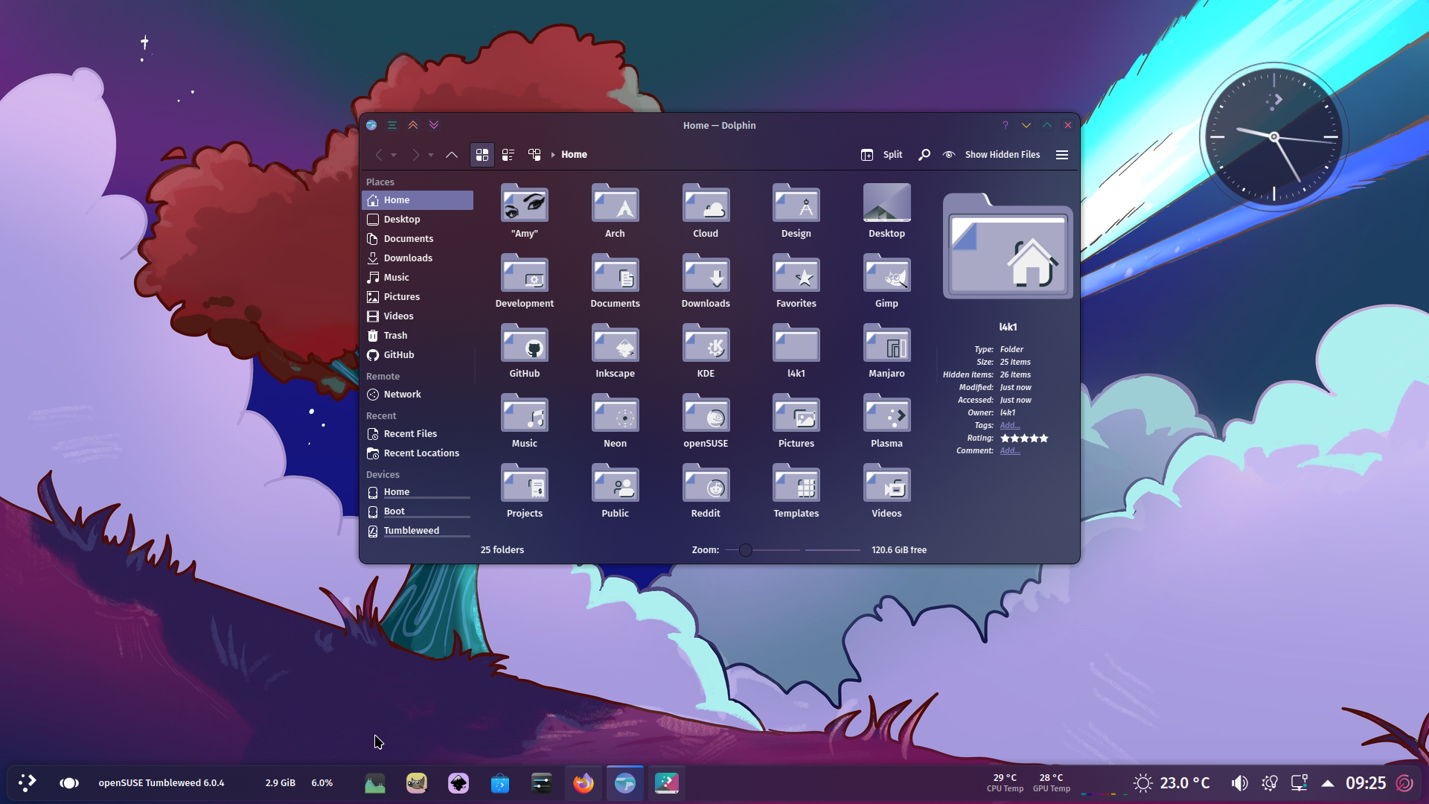Image resolution: width=1429 pixels, height=804 pixels.
Task: Switch to Compact view mode
Action: [x=508, y=155]
